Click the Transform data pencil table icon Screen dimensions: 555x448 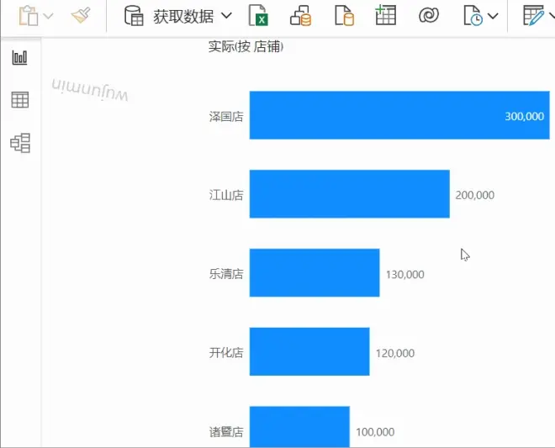(x=534, y=15)
